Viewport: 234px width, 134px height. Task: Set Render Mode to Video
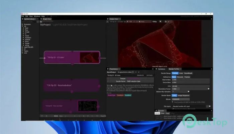click(174, 95)
